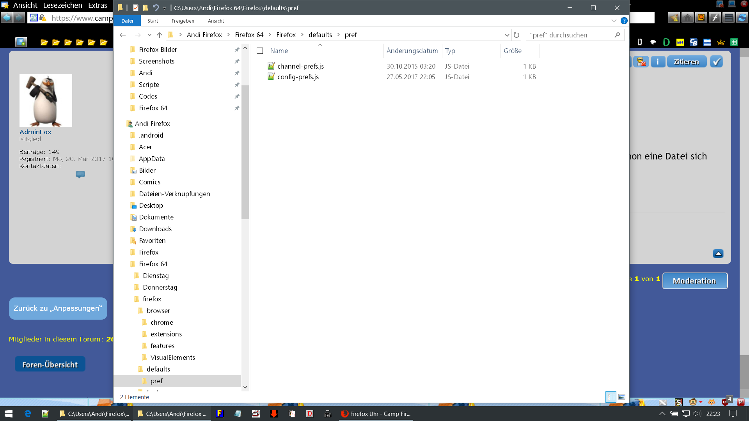Screen dimensions: 749x421
Task: Click the Undo arrow in title bar
Action: [155, 8]
